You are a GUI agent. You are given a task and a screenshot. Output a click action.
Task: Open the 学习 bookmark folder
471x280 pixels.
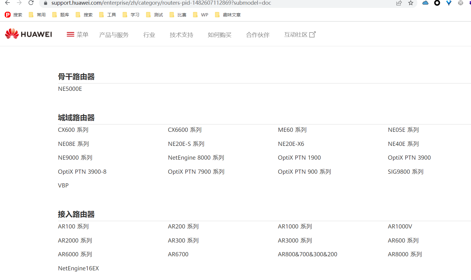coord(131,15)
